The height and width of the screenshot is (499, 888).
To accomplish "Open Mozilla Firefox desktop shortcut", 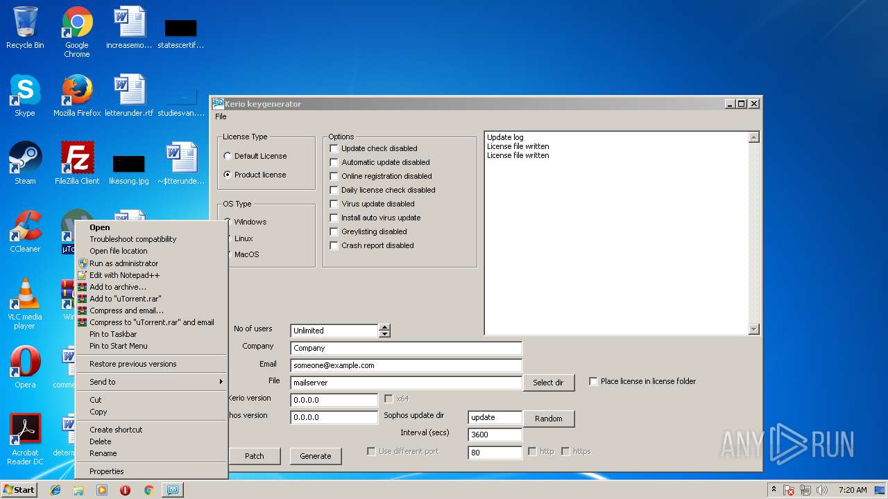I will click(77, 96).
